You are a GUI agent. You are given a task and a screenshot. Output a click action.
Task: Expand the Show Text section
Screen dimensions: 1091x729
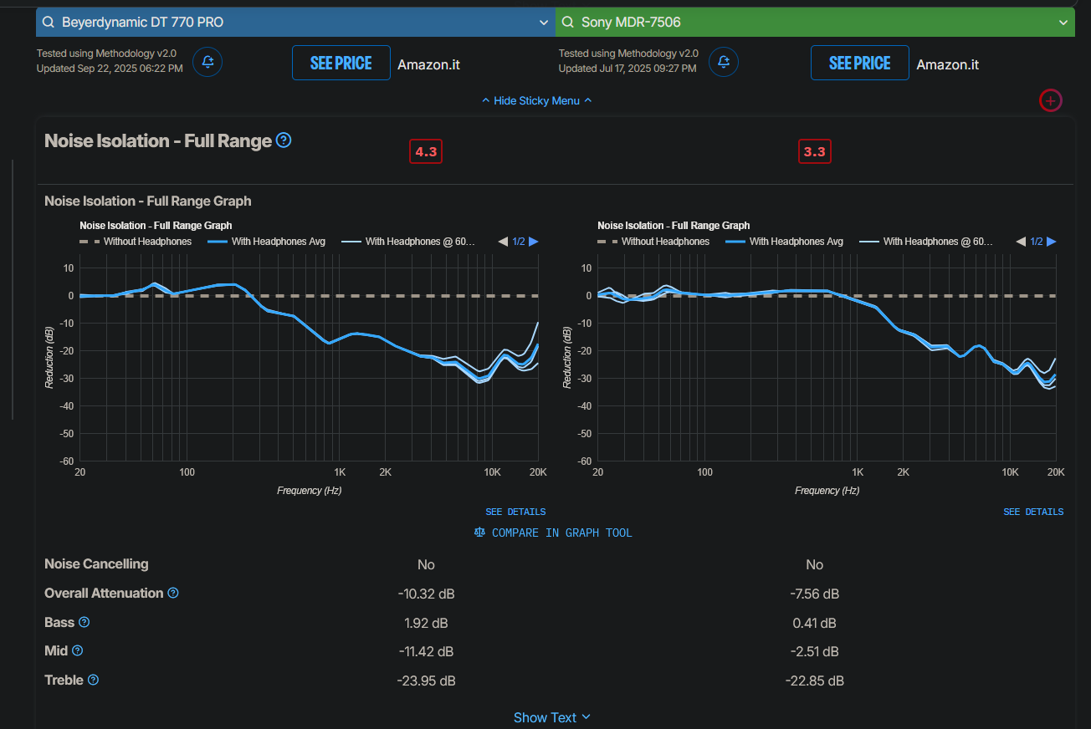pos(552,717)
